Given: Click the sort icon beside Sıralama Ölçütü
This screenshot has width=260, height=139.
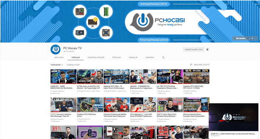Looking at the screenshot, I should click(x=191, y=65).
